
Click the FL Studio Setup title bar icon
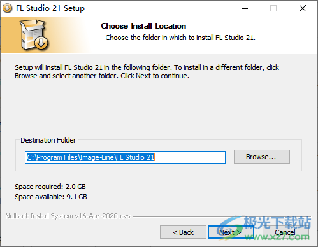click(7, 8)
